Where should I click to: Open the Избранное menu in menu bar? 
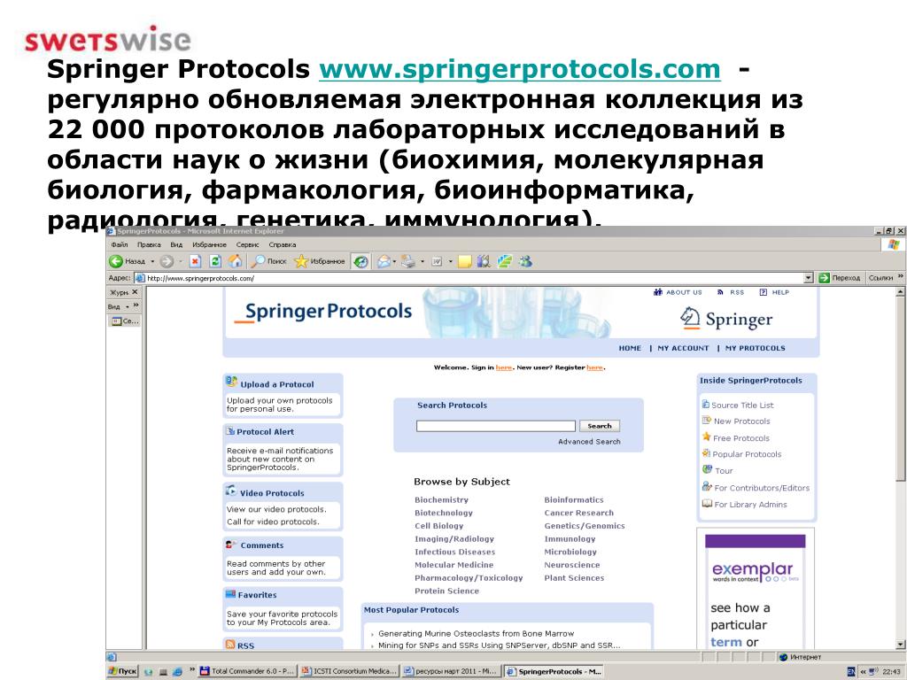click(209, 244)
